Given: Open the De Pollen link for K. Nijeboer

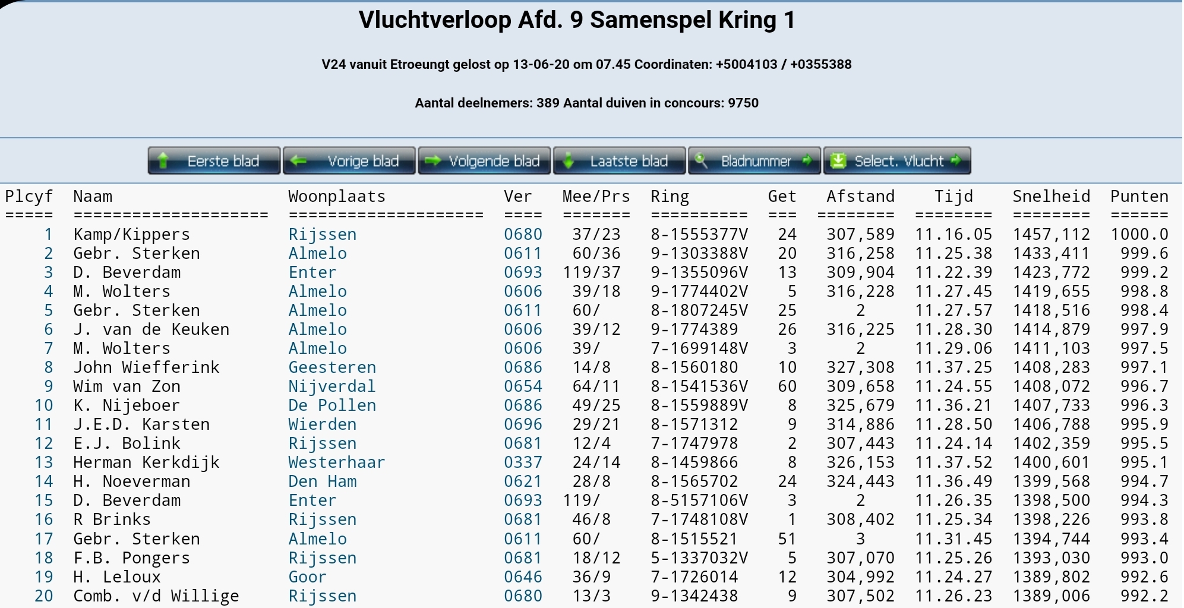Looking at the screenshot, I should point(332,406).
